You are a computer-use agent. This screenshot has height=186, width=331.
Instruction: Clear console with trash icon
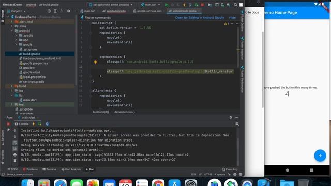point(15,161)
